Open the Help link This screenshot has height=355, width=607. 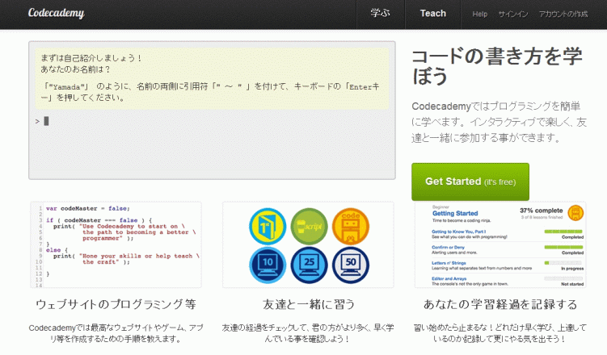(x=479, y=15)
